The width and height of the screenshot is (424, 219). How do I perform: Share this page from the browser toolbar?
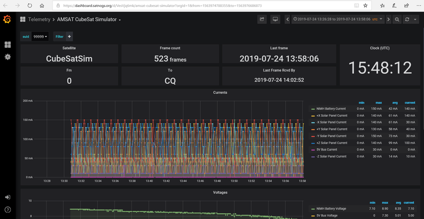pyautogui.click(x=407, y=5)
